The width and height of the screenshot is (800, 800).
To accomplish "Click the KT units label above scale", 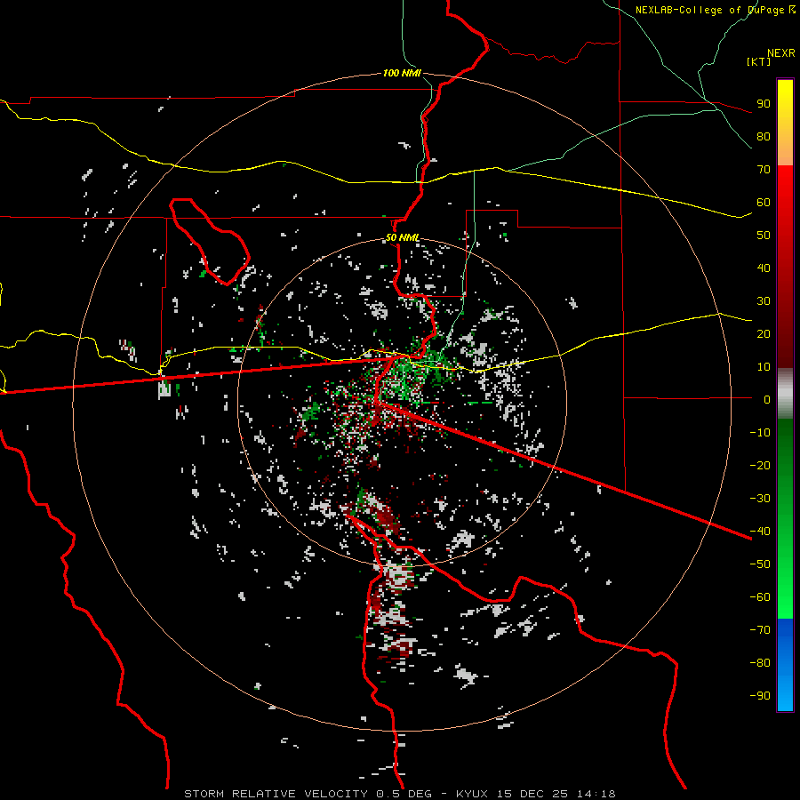I will tap(758, 61).
